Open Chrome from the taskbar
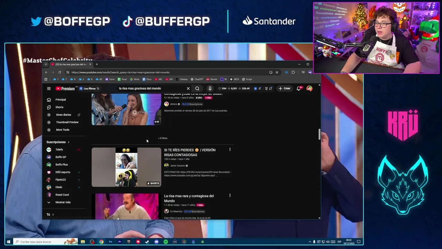442x249 pixels. (x=101, y=242)
